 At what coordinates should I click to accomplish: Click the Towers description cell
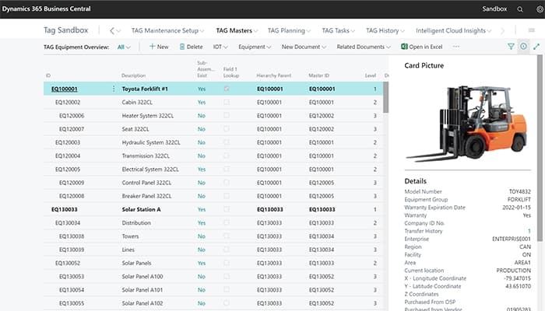[x=130, y=236]
